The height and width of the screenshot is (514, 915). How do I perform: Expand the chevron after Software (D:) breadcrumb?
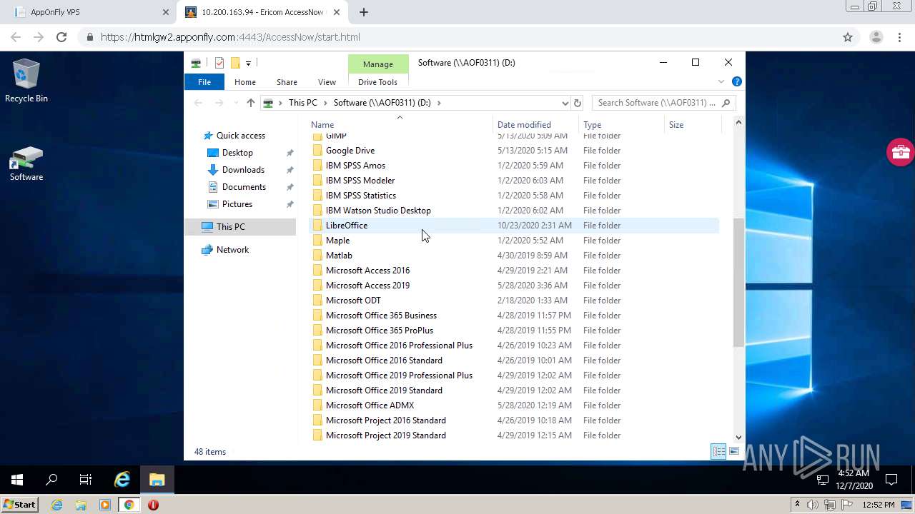(439, 103)
